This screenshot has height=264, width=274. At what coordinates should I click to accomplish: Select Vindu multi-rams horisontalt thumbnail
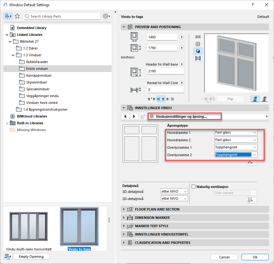click(29, 228)
